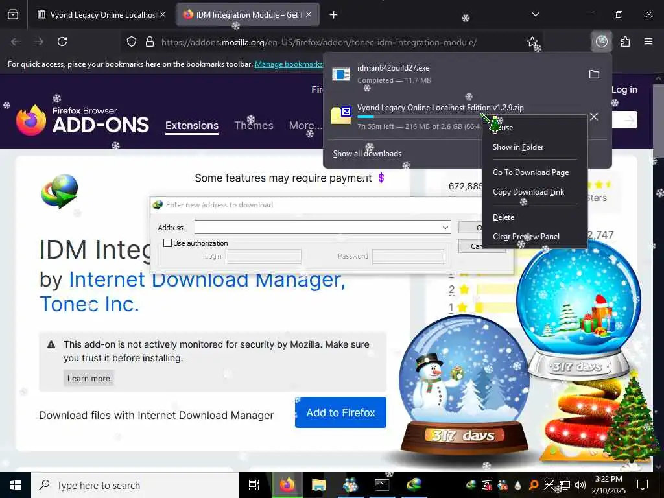Image resolution: width=664 pixels, height=498 pixels.
Task: Click the Log in link
Action: coord(624,89)
